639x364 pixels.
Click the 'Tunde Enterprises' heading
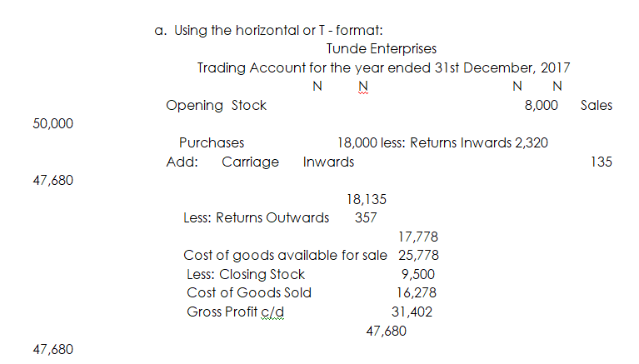coord(382,49)
